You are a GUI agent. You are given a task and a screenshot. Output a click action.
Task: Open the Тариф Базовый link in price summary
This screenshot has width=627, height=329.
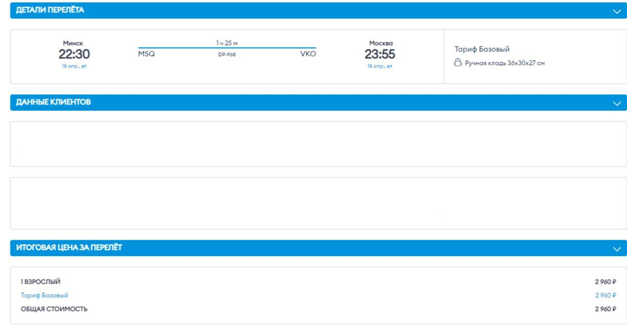44,296
